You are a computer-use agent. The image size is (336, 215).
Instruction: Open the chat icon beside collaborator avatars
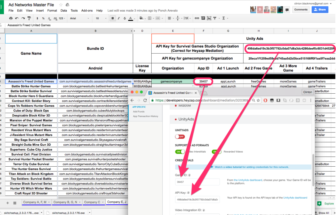tap(287, 10)
